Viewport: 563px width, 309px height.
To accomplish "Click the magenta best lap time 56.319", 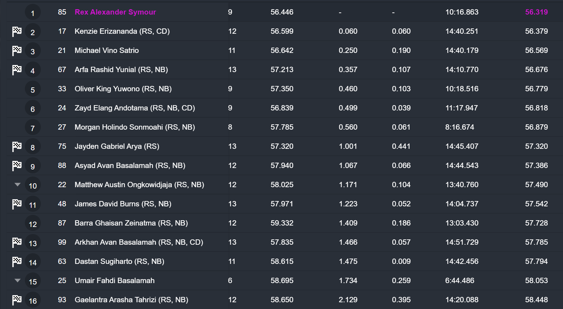I will [x=536, y=12].
